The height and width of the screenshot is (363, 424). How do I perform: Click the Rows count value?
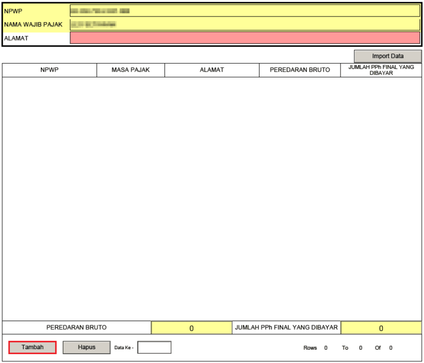pyautogui.click(x=326, y=348)
